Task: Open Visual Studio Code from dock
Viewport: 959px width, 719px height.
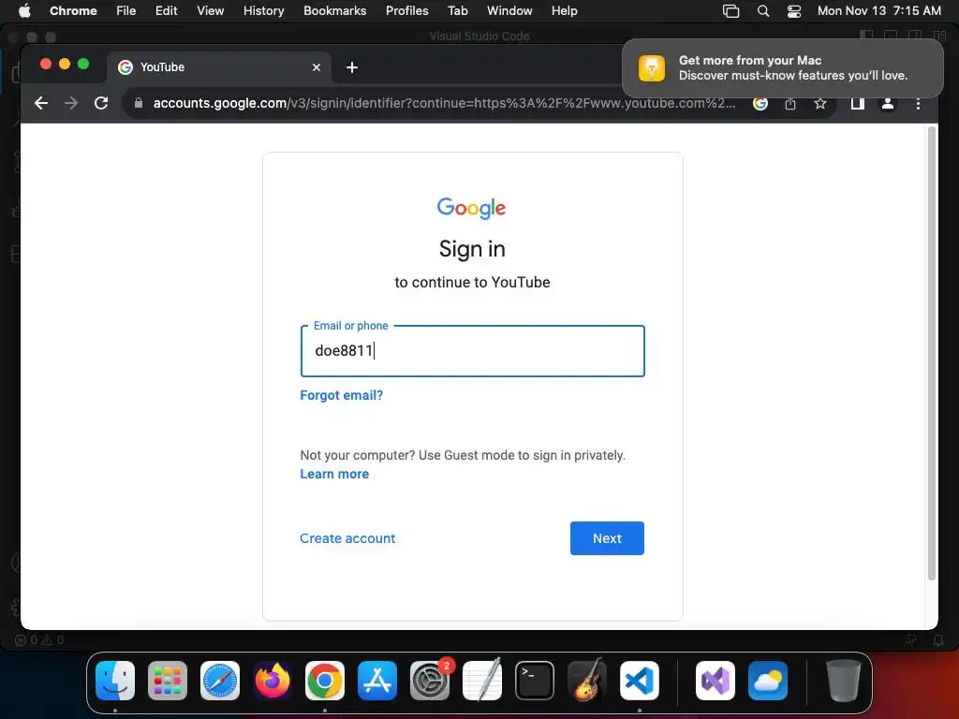Action: (x=639, y=681)
